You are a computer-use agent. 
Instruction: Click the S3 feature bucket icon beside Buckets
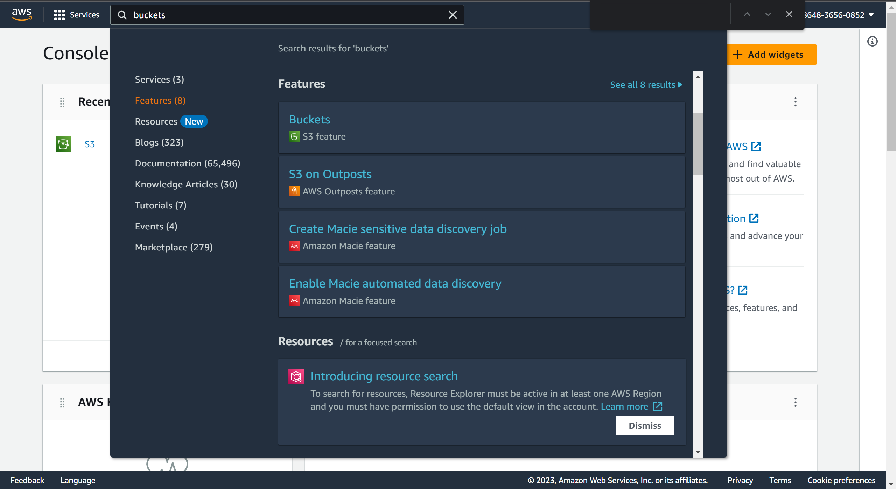pos(294,136)
